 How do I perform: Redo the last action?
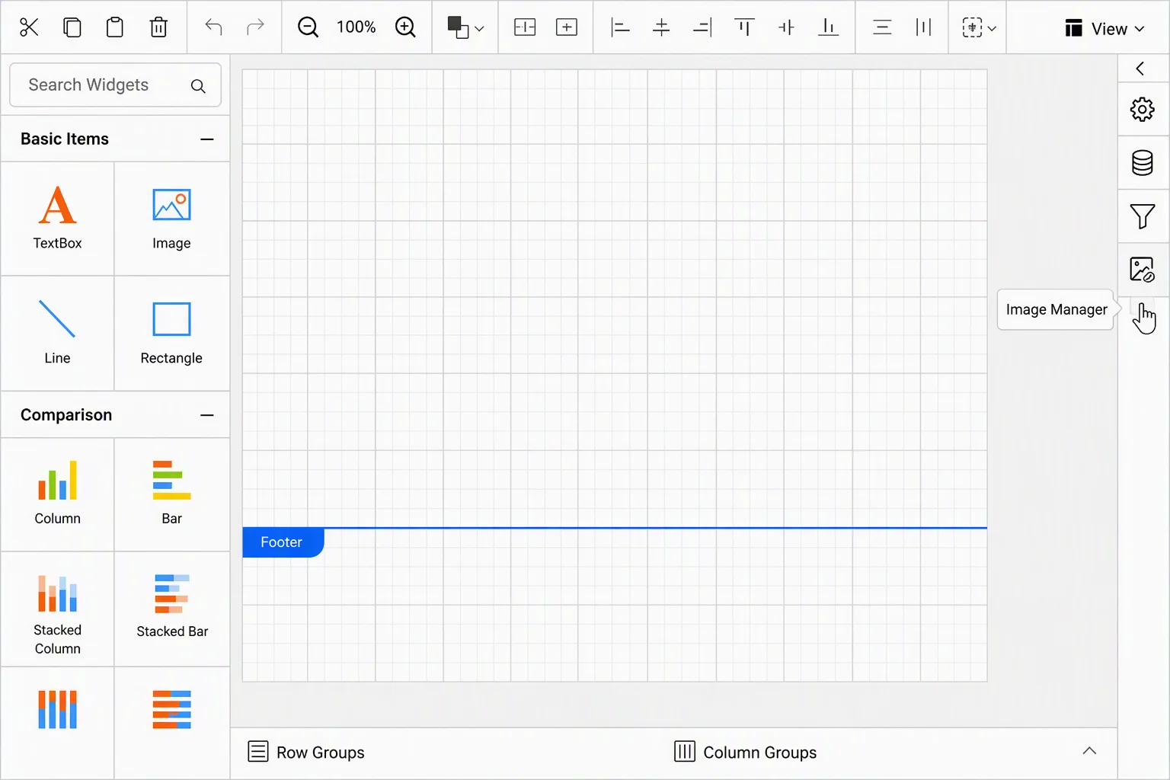point(255,27)
